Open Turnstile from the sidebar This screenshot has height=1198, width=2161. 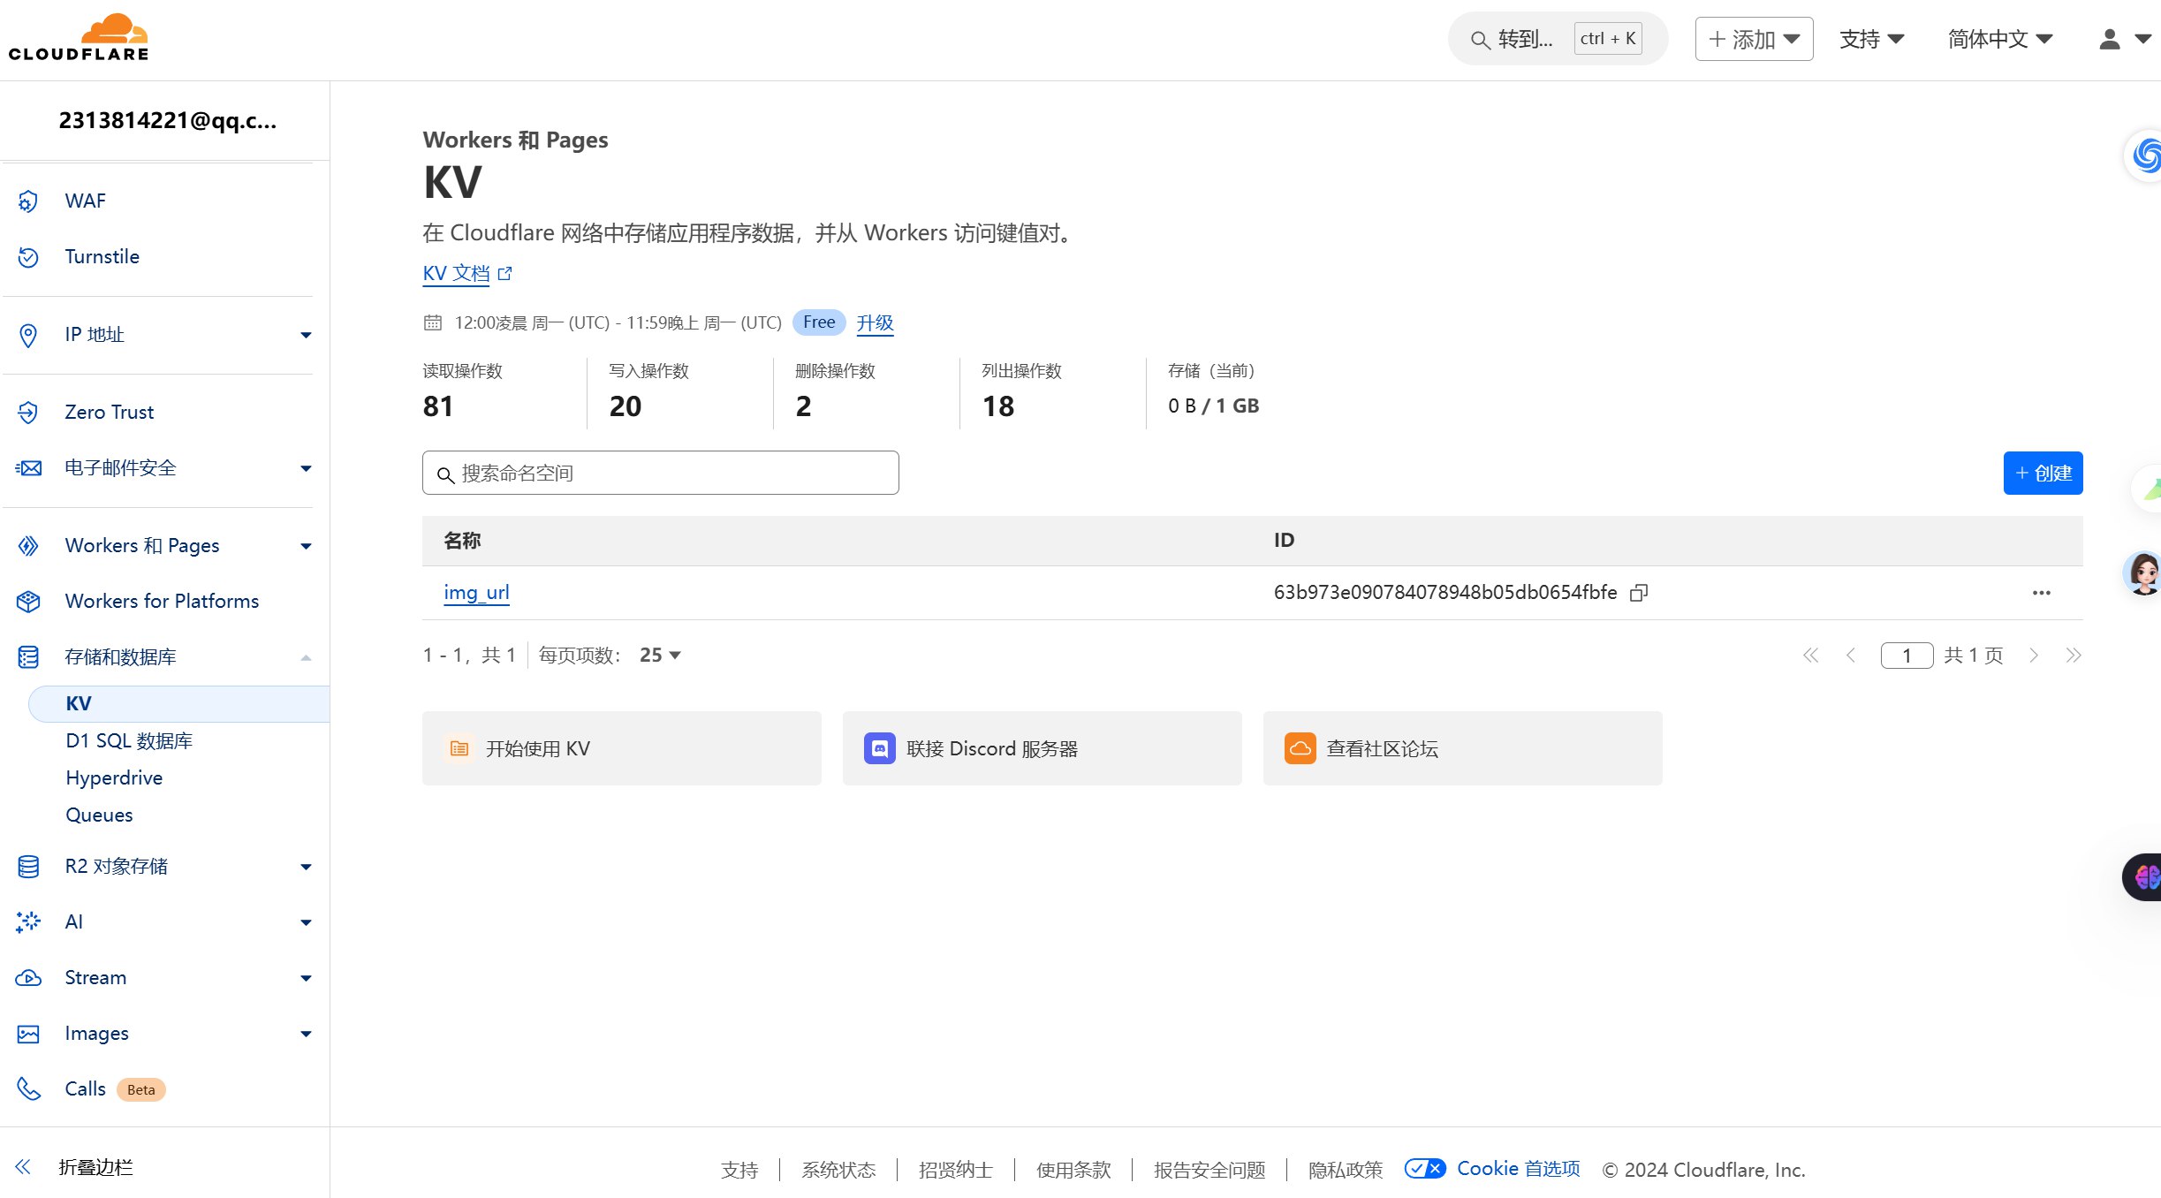coord(102,257)
